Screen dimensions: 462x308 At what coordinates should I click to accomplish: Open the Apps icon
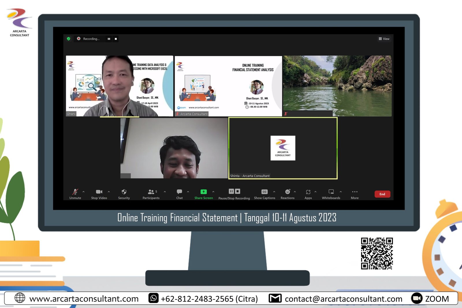click(x=308, y=192)
